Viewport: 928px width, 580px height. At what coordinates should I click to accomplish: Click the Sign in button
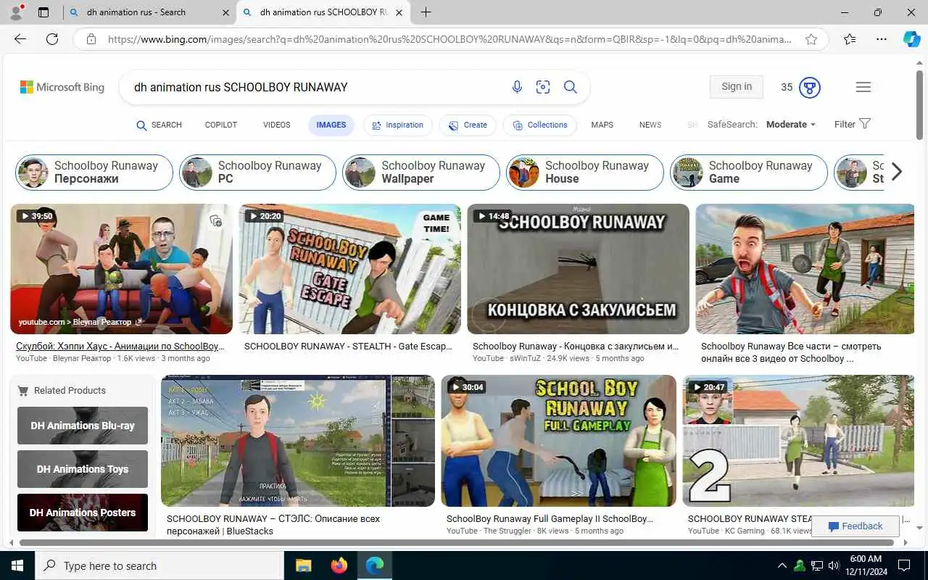(x=737, y=87)
